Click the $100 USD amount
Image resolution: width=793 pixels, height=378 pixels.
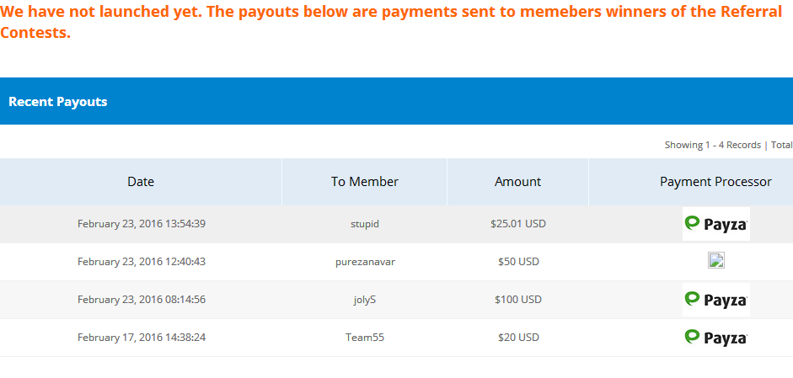tap(517, 300)
